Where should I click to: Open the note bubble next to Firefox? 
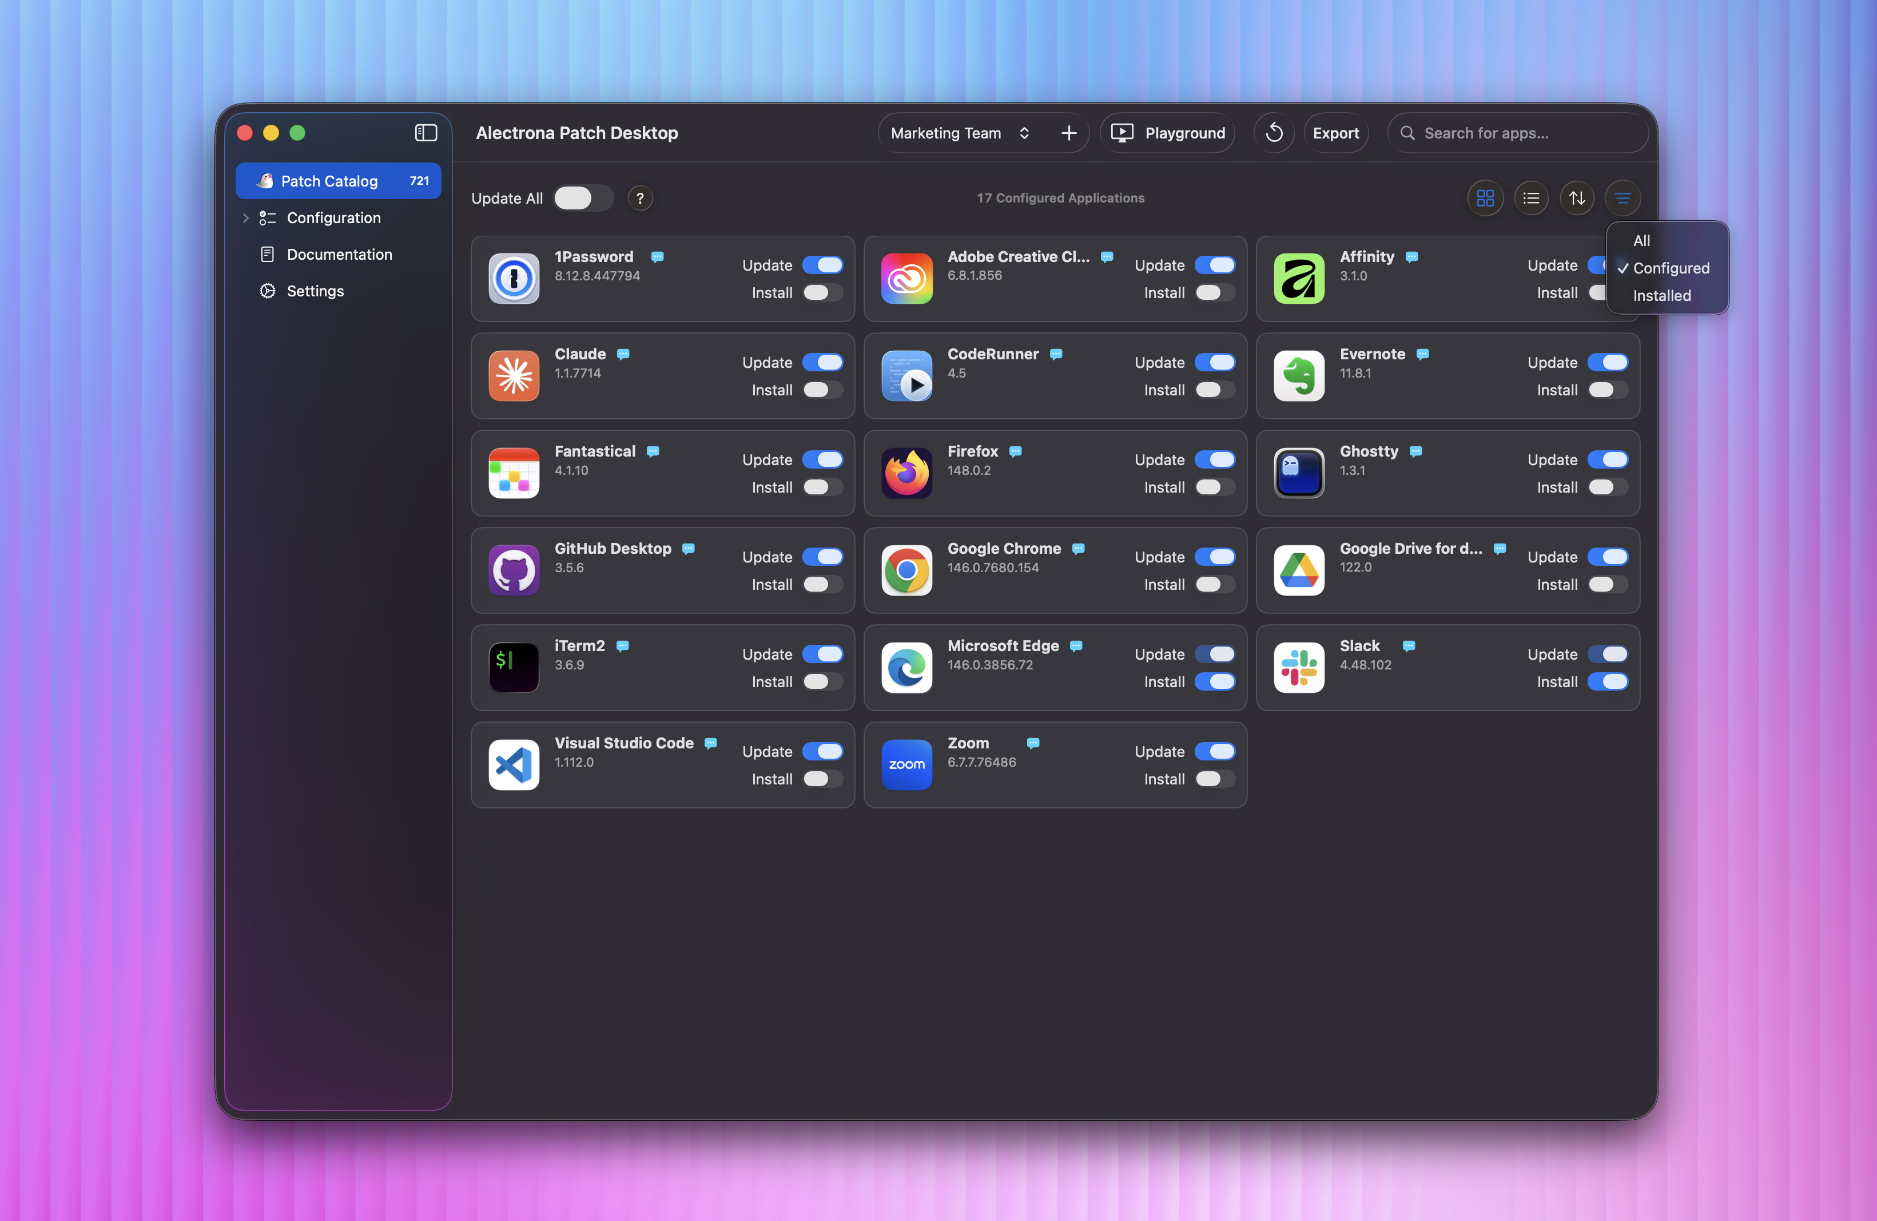1015,451
